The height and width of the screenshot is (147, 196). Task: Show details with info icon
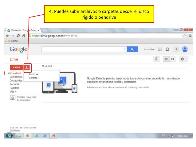(156, 59)
